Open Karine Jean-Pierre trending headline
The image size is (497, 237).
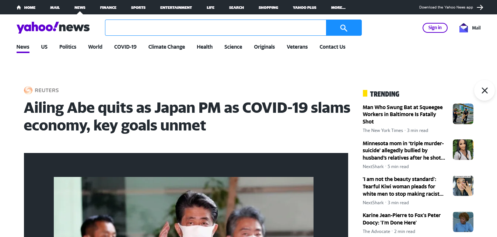pyautogui.click(x=402, y=219)
